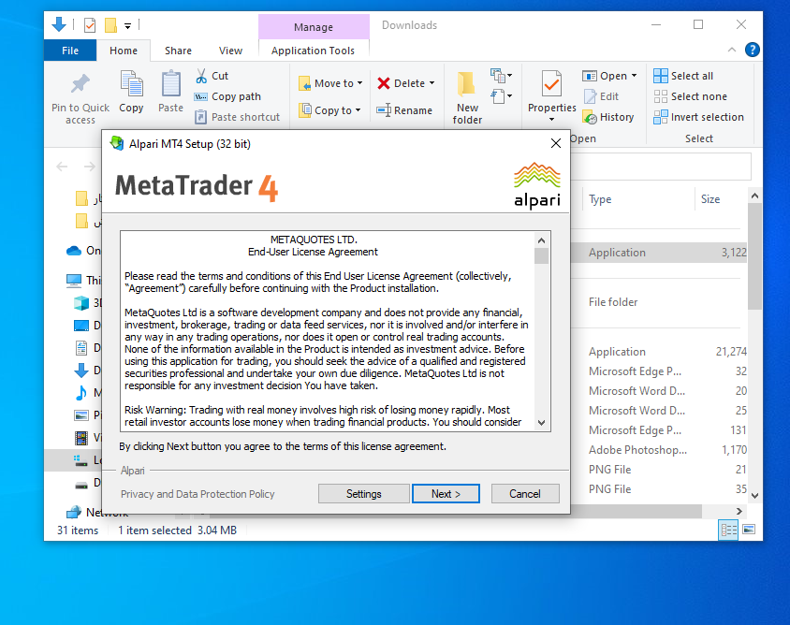Expand the Move to dropdown
The height and width of the screenshot is (625, 790).
tap(360, 83)
